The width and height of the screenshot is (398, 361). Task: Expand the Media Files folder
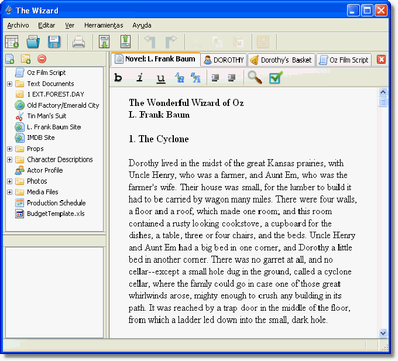point(9,192)
